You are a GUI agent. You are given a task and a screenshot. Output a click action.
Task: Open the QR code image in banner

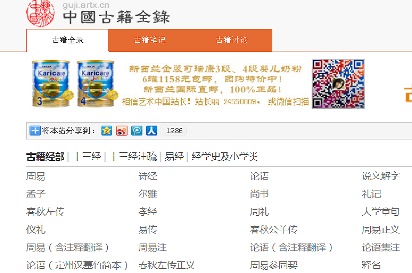(338, 83)
